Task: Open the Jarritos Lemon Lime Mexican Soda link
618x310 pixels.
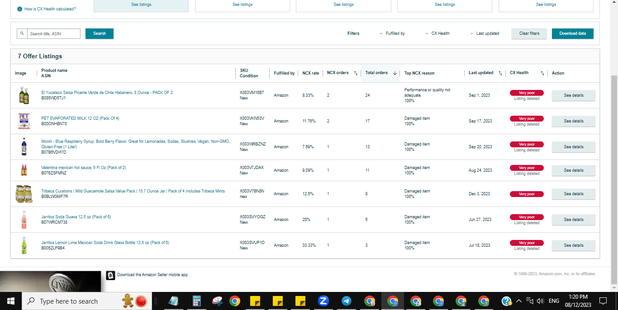Action: (x=105, y=243)
